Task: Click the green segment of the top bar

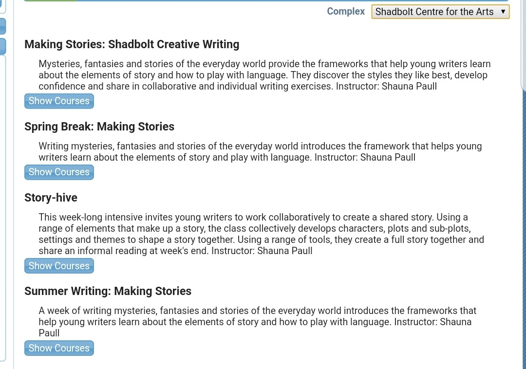Action: pyautogui.click(x=50, y=0)
